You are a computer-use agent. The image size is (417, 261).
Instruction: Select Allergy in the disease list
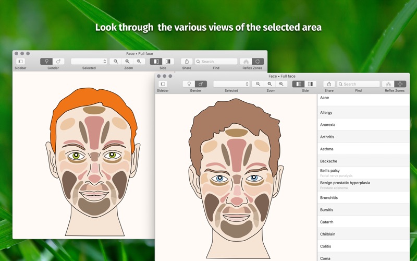tap(363, 112)
